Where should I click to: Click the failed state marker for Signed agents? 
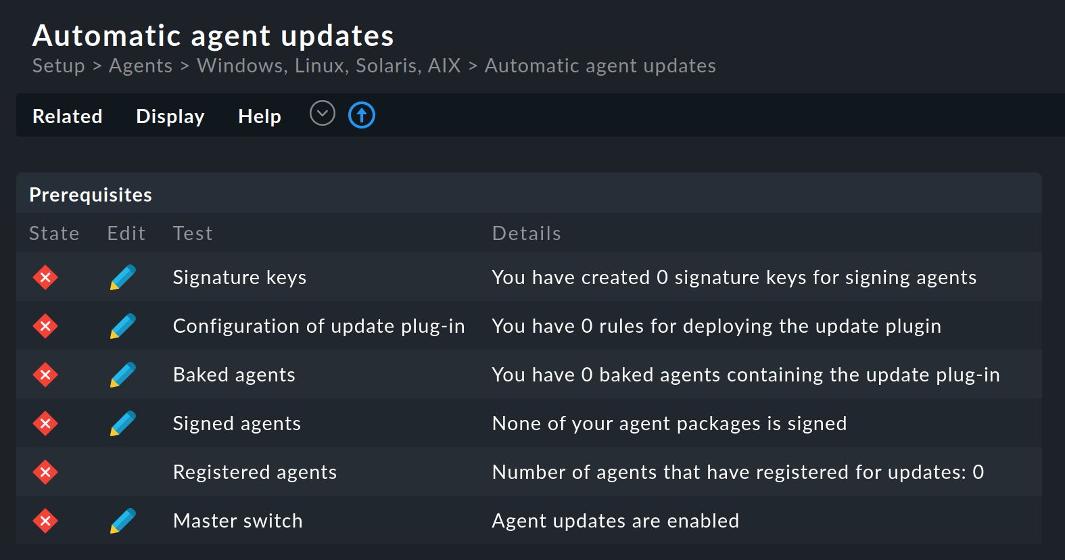[x=45, y=423]
